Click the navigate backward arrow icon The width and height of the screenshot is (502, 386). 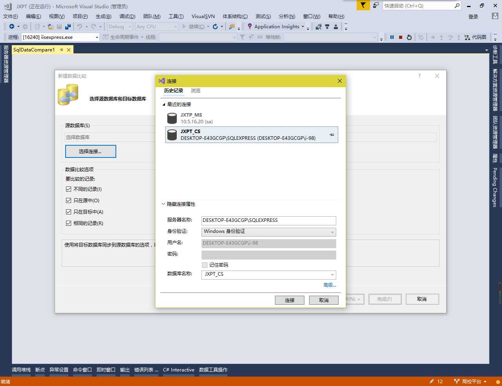tap(11, 26)
